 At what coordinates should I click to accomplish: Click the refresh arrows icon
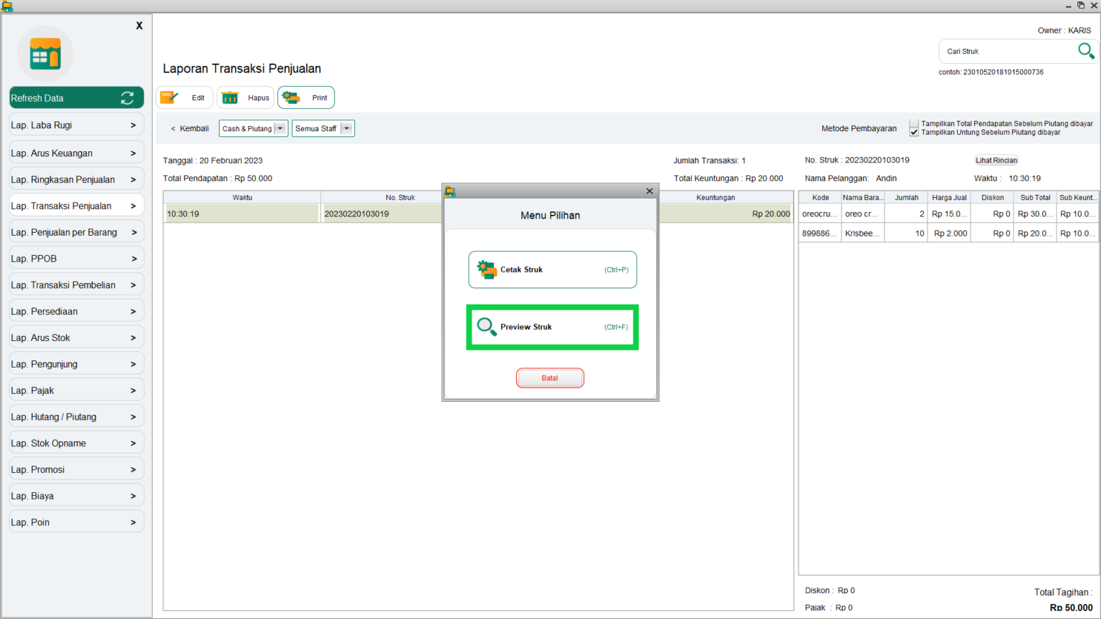tap(128, 98)
